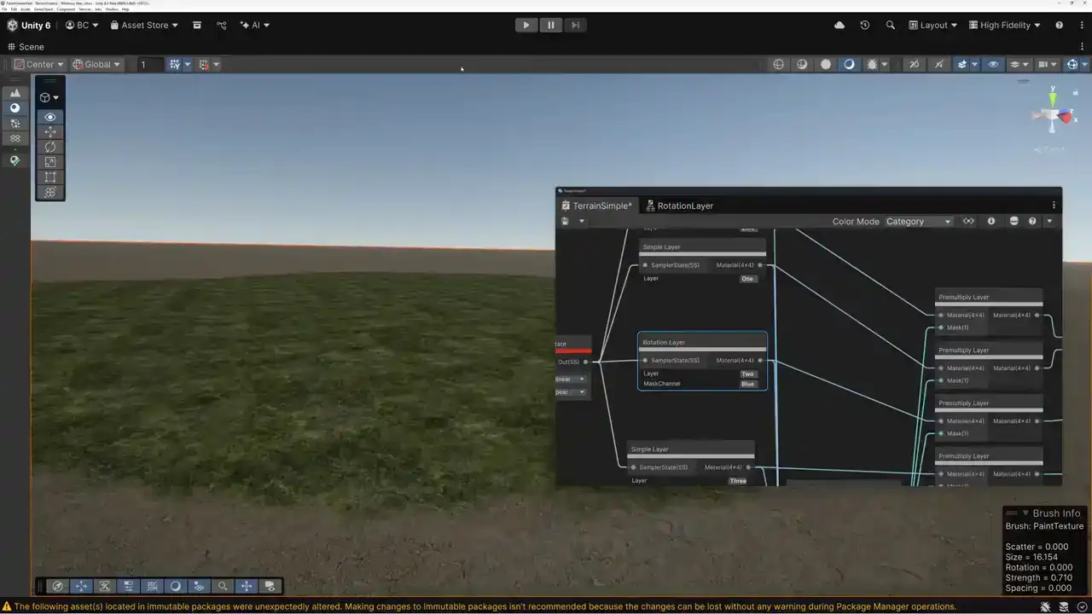Open version history clock icon
The width and height of the screenshot is (1092, 614).
pyautogui.click(x=864, y=26)
